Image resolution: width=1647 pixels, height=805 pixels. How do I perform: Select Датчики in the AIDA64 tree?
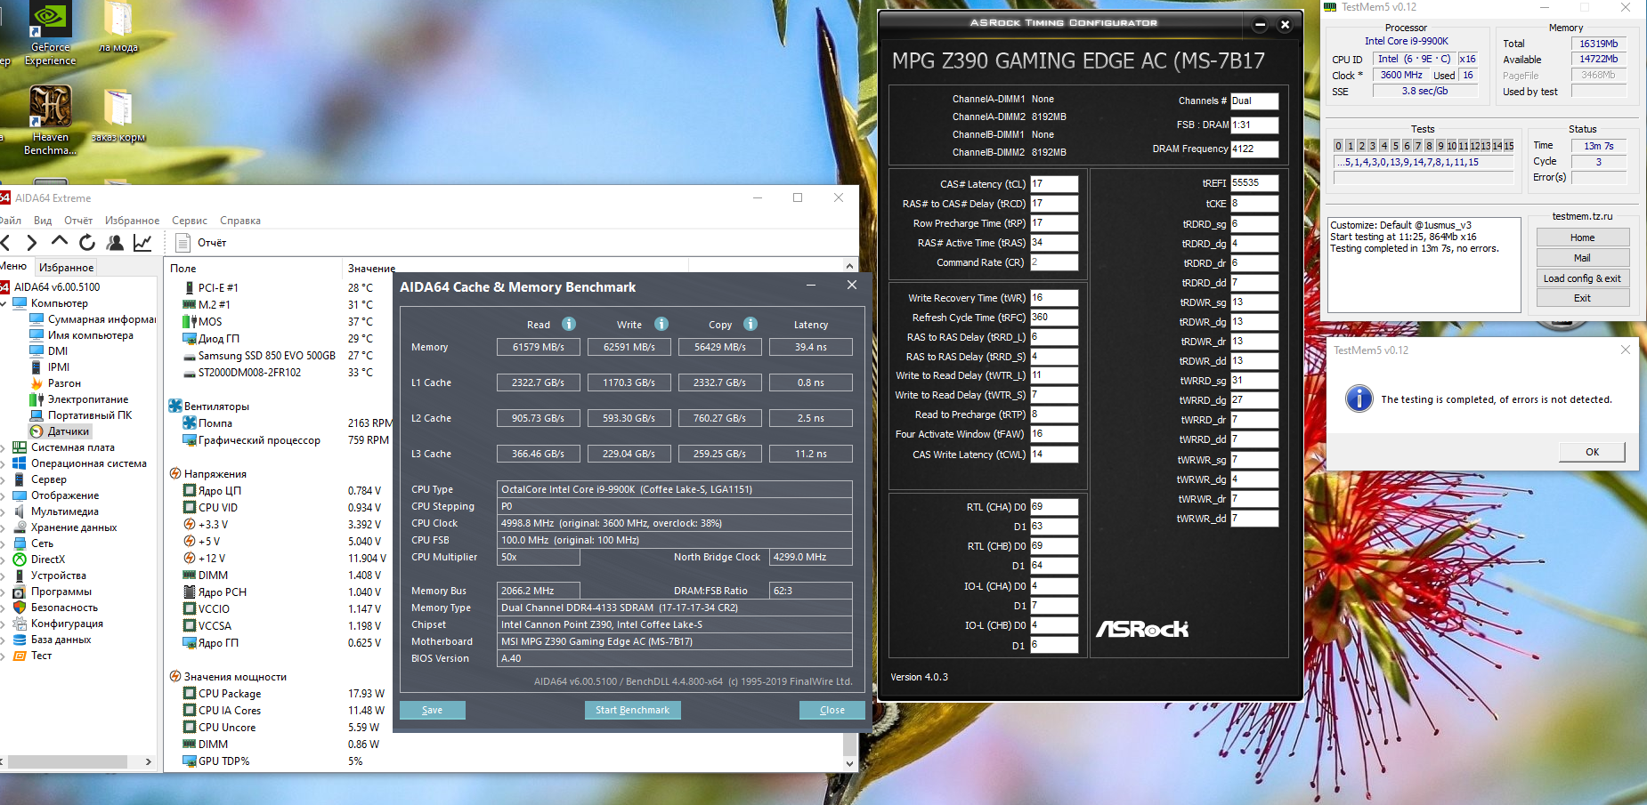(60, 431)
